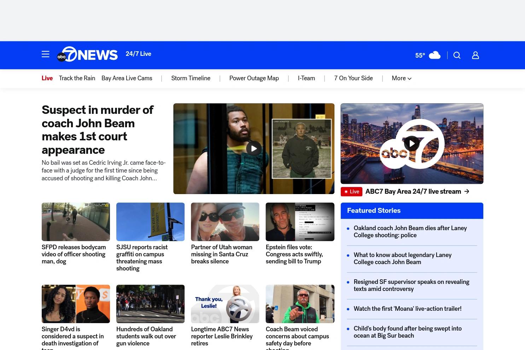Play the John Beam suspect video
This screenshot has width=525, height=350.
pos(254,148)
